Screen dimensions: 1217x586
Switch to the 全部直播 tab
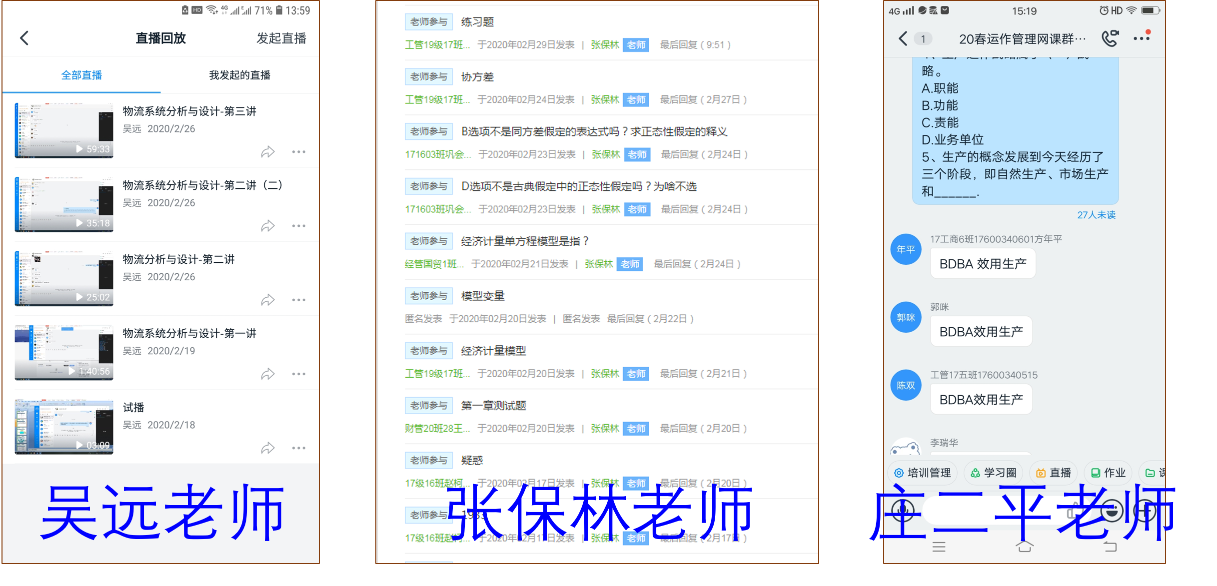tap(81, 74)
